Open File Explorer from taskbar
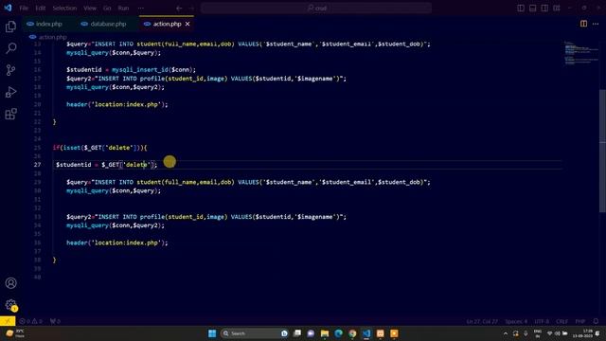Image resolution: width=606 pixels, height=341 pixels. click(x=325, y=333)
